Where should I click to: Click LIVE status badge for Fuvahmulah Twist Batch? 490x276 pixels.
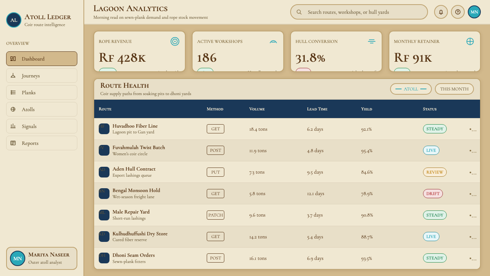coord(431,150)
